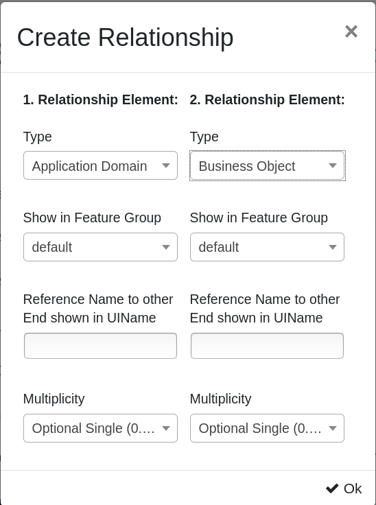Click the arrow on first Multiplicity dropdown
Image resolution: width=376 pixels, height=505 pixels.
pyautogui.click(x=165, y=428)
